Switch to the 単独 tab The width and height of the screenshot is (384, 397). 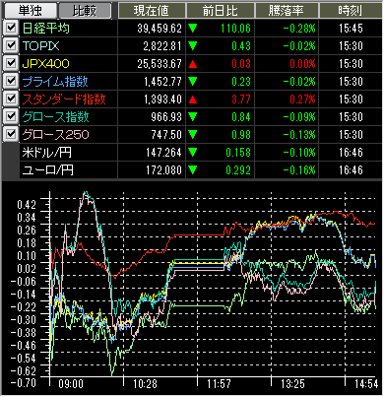click(x=30, y=11)
